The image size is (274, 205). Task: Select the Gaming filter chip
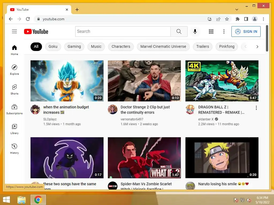(x=74, y=47)
